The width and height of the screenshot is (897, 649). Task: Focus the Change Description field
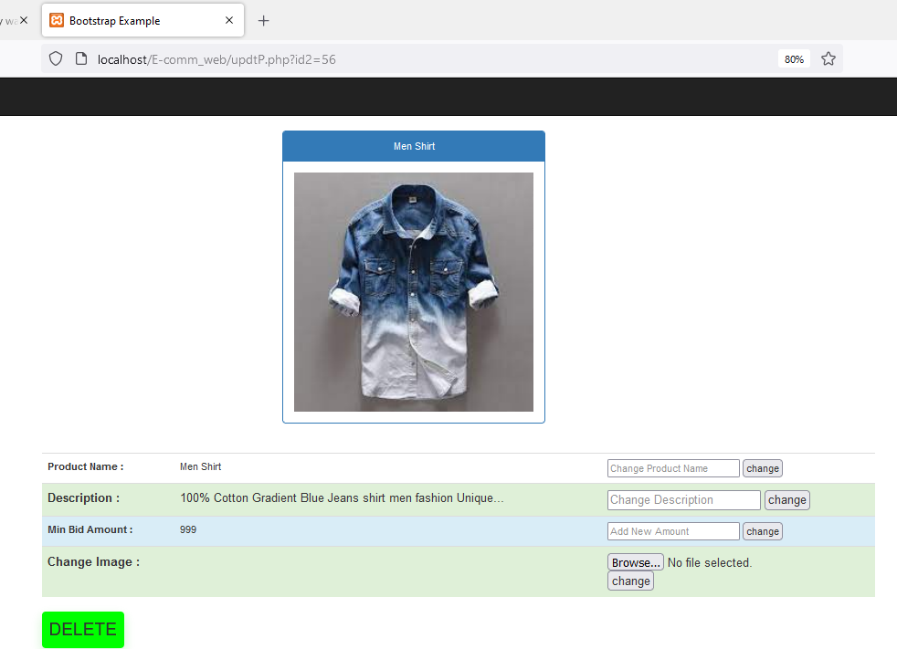click(683, 500)
